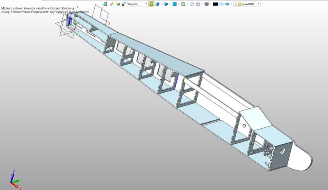Click the teal flat box icon
Screen dimensions: 328x190
point(227,4)
